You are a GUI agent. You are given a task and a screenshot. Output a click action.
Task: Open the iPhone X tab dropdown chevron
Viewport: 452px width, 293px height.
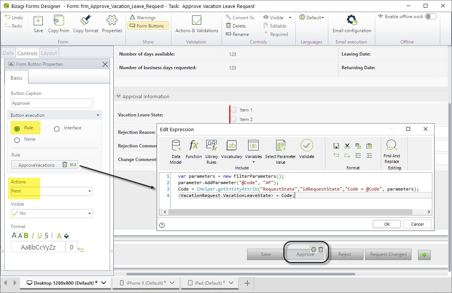tap(172, 283)
